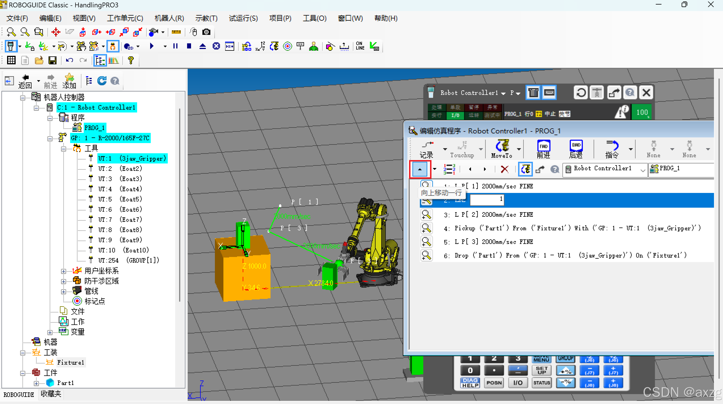The width and height of the screenshot is (723, 404).
Task: Collapse the 工具 tree node
Action: [x=64, y=148]
